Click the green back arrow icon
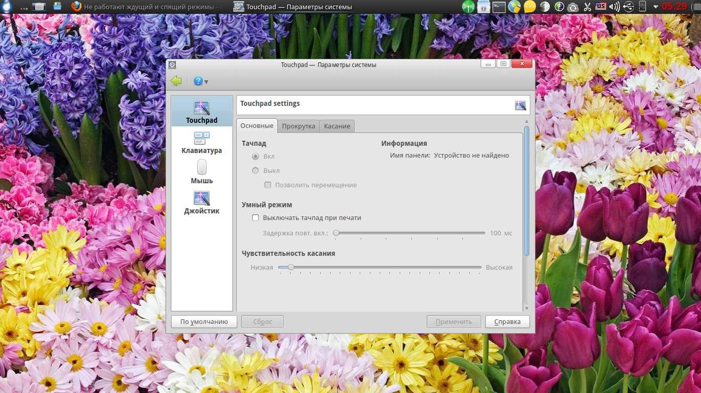Screen dimensions: 701x393 click(x=176, y=81)
